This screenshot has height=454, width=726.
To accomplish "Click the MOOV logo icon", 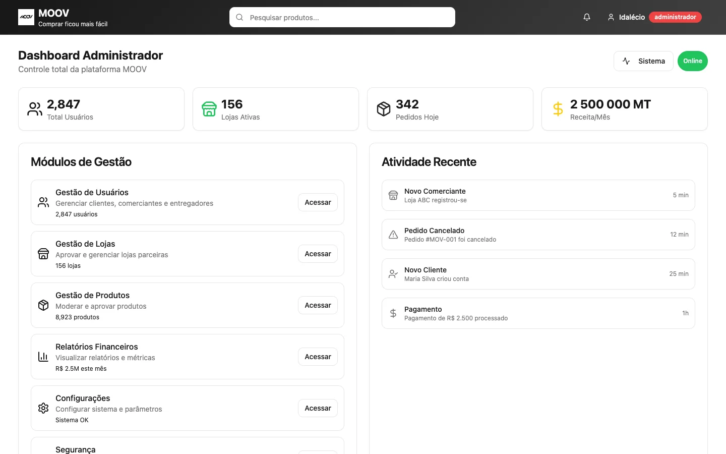I will 26,17.
